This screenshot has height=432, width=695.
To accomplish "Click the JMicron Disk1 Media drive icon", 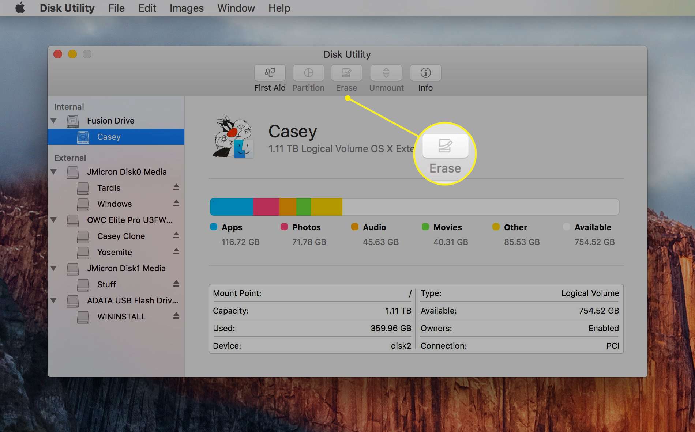I will coord(73,269).
